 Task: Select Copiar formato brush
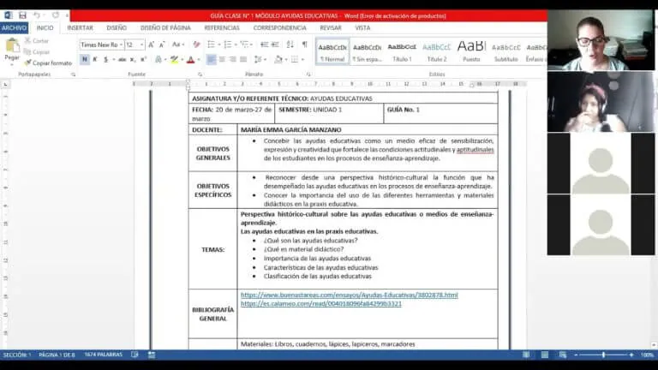(48, 63)
